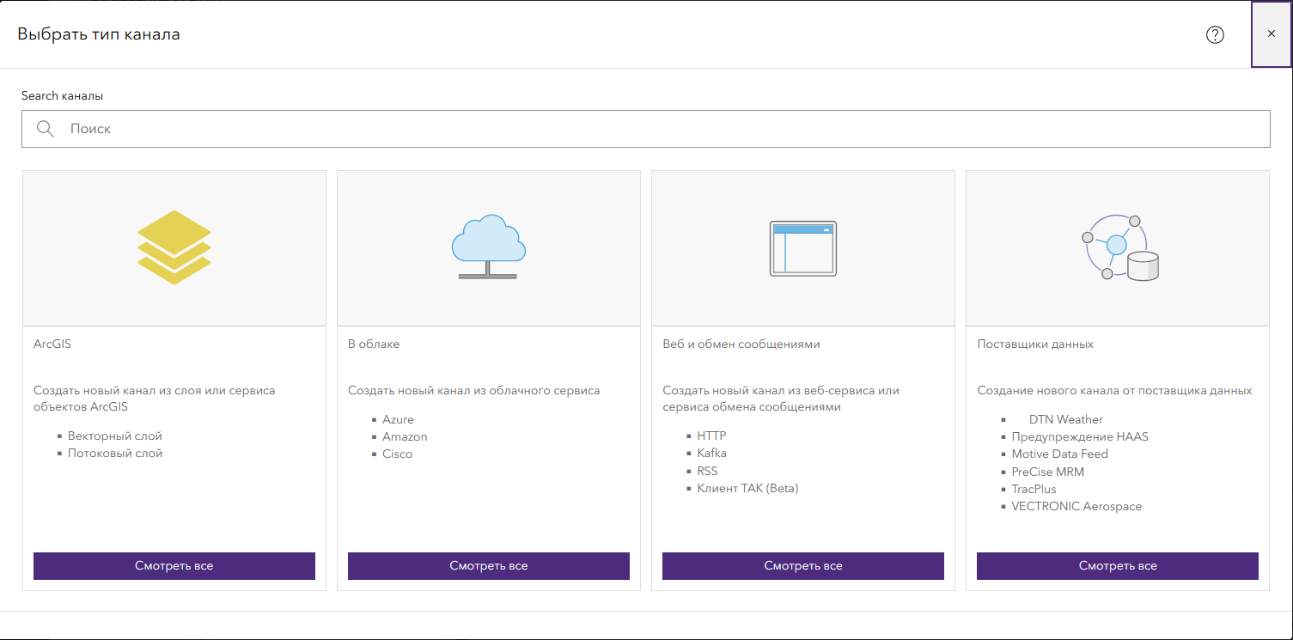Click Смотреть все under Поставщики данных
1293x640 pixels.
pyautogui.click(x=1118, y=566)
